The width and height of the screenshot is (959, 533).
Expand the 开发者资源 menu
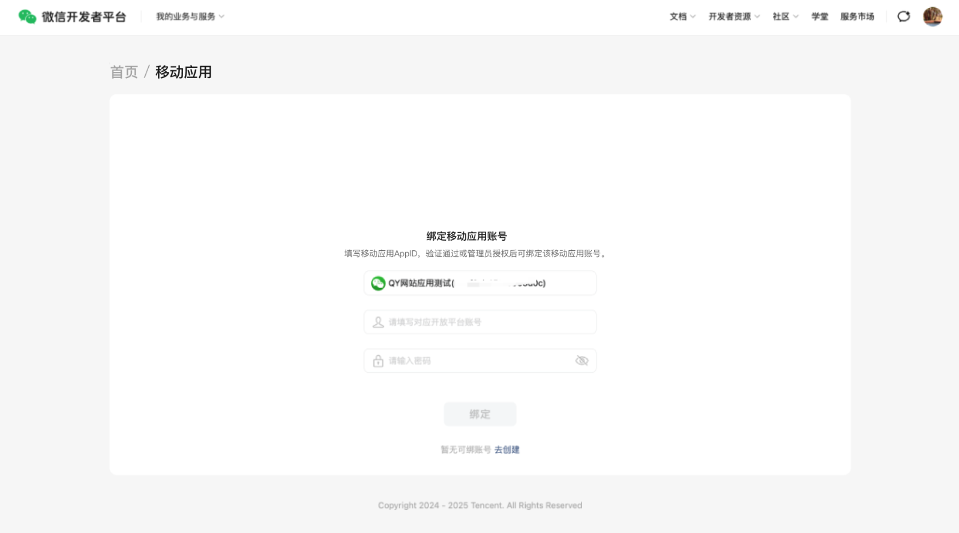coord(733,17)
